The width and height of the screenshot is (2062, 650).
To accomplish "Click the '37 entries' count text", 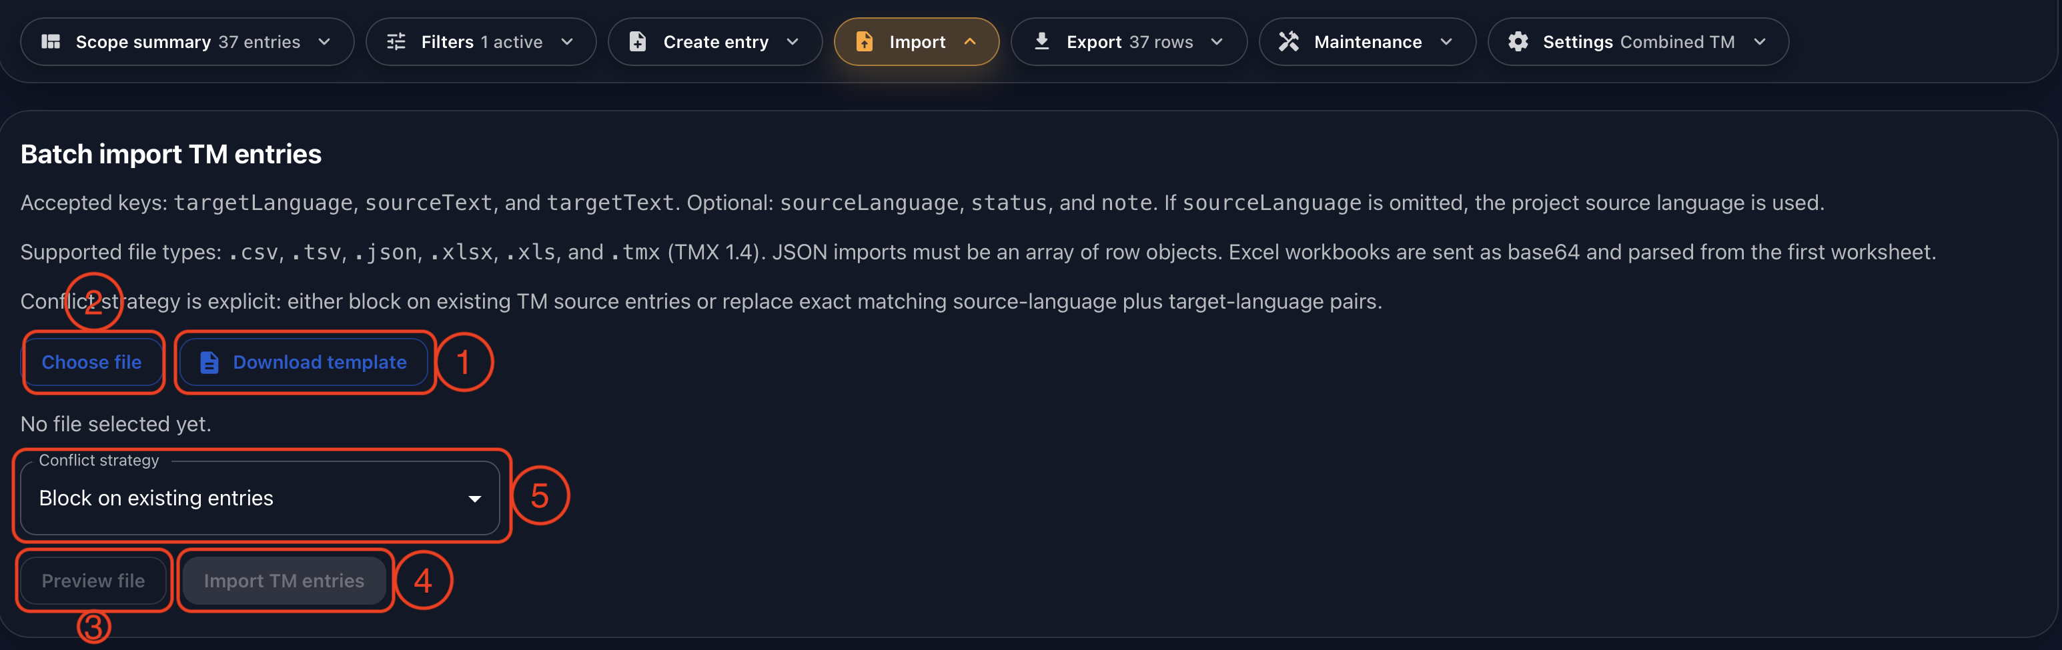I will coord(260,41).
